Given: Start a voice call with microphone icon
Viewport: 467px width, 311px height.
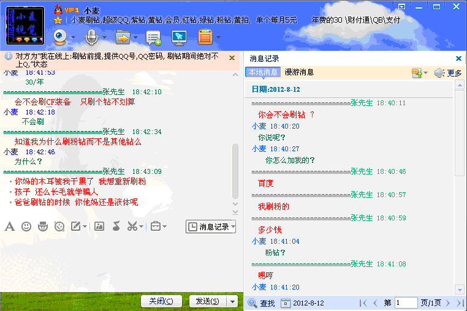Looking at the screenshot, I should pos(91,37).
